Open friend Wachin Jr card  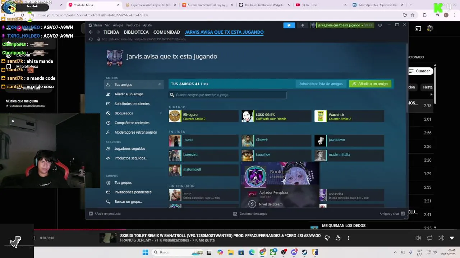pos(349,116)
